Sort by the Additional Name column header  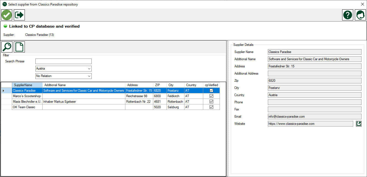84,85
